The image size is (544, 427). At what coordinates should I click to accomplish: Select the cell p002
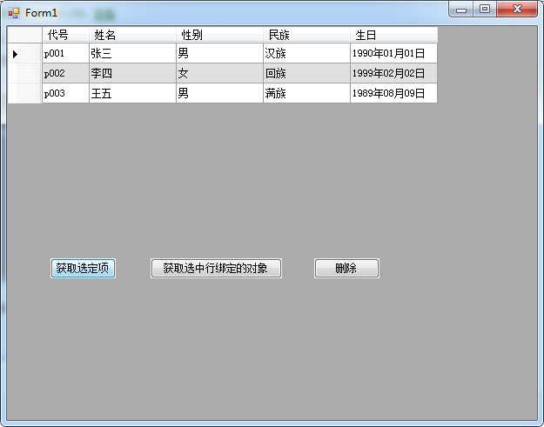pos(65,73)
